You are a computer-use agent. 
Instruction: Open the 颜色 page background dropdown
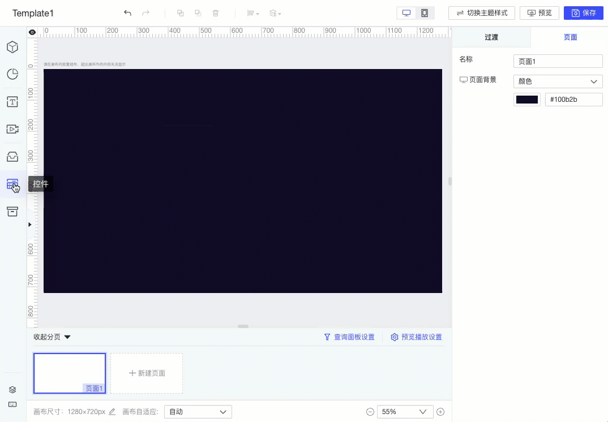558,81
